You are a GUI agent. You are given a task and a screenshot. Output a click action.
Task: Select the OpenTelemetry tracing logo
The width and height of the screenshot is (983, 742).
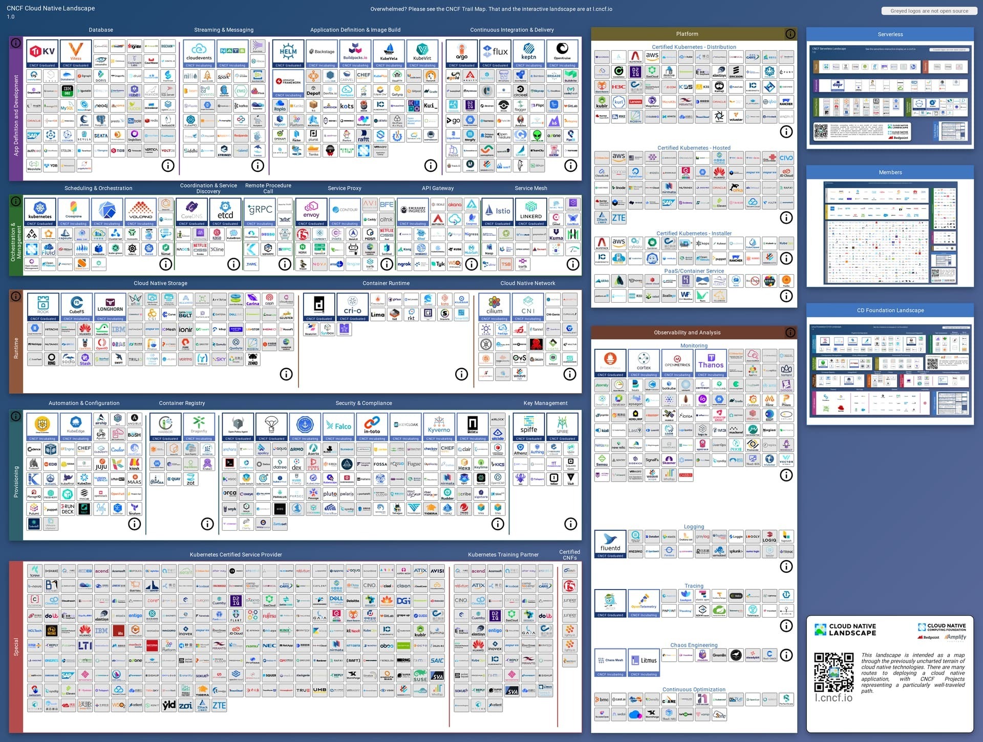click(x=644, y=603)
